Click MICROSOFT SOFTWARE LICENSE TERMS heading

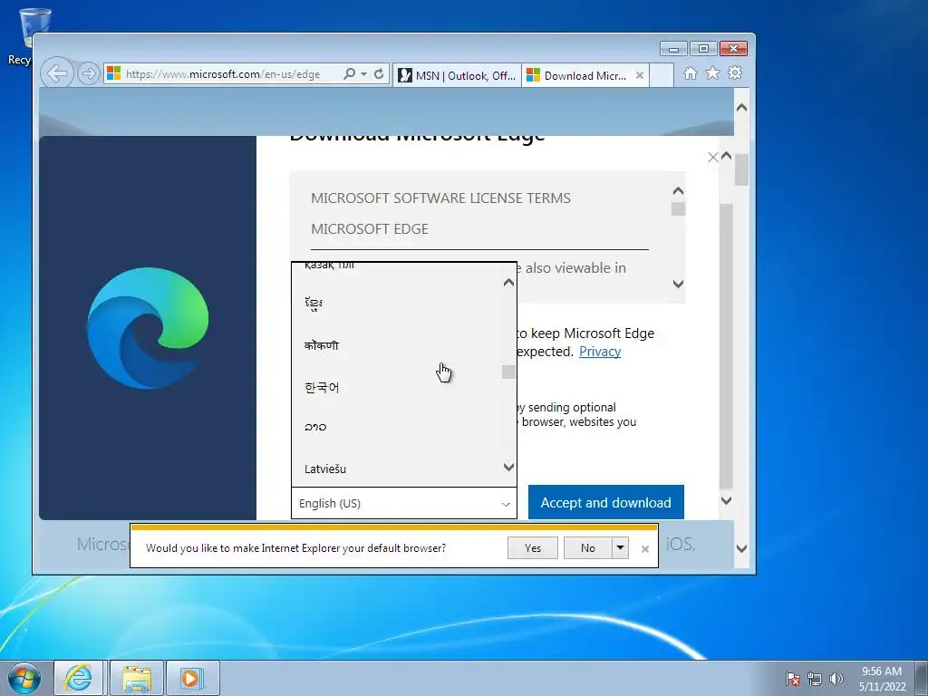(x=441, y=198)
